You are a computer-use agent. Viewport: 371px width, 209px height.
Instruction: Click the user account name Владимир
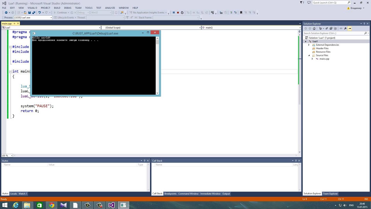tap(356, 8)
